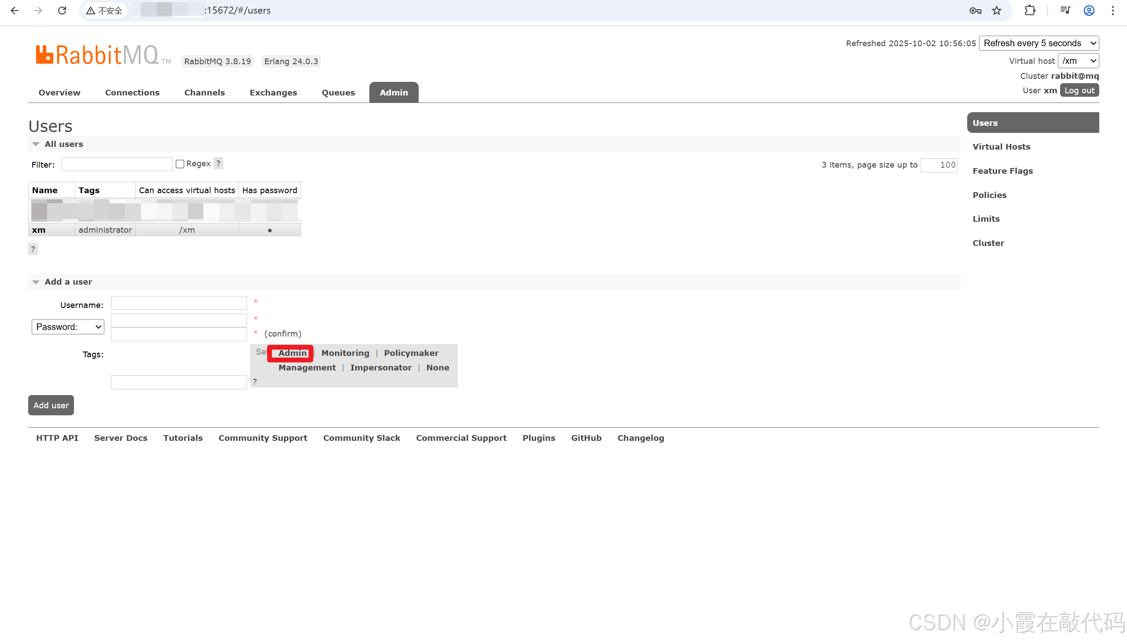1127x641 pixels.
Task: Open the saved passwords key icon
Action: (x=975, y=11)
